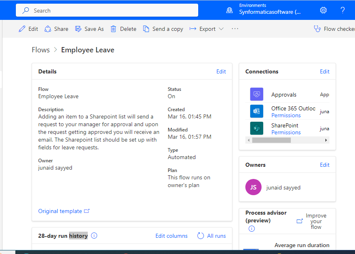This screenshot has height=254, width=355.
Task: Click the Employee Leave breadcrumb title
Action: (x=88, y=50)
